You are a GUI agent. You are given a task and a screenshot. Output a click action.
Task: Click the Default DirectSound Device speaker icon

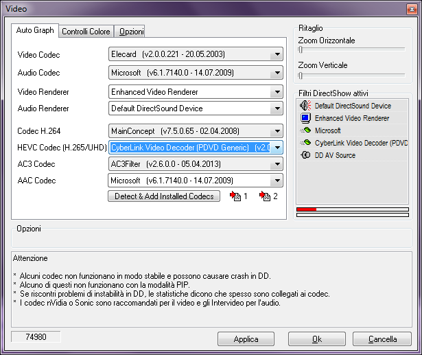(305, 106)
